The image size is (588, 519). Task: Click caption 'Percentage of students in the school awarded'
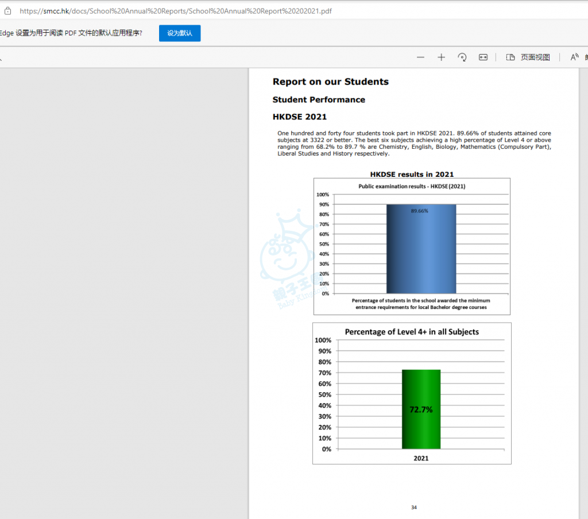point(421,304)
